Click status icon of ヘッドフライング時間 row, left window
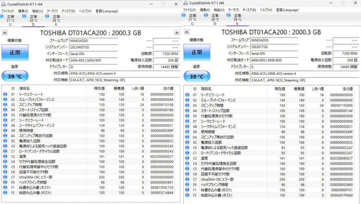This screenshot has width=361, height=204. point(5,182)
